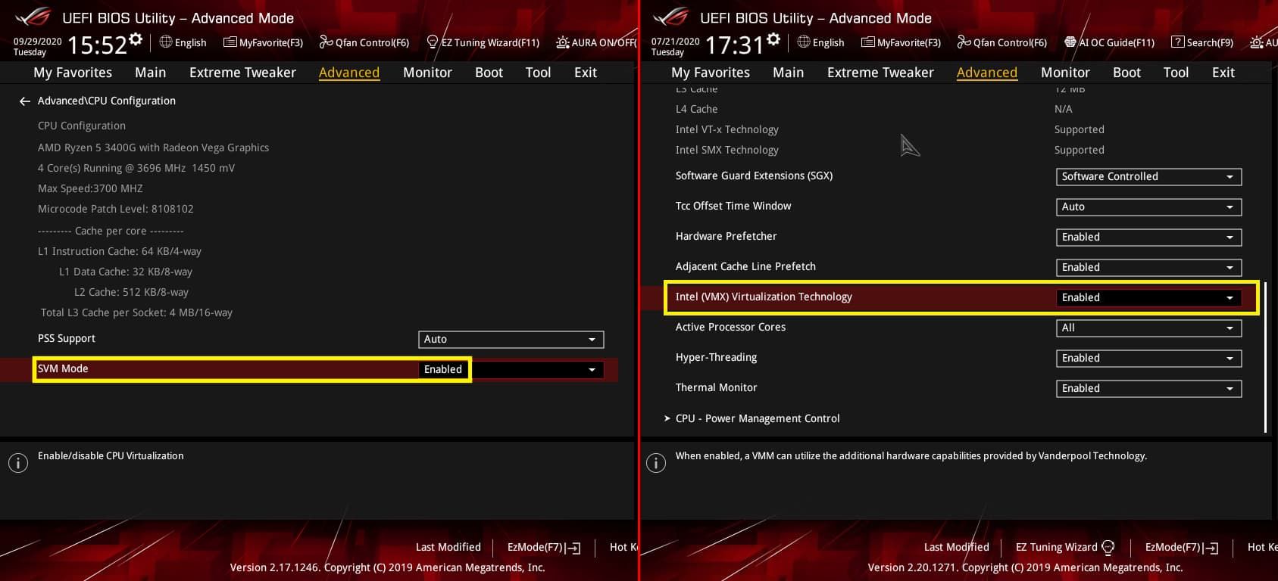Select My Favorites tab in right BIOS window

click(x=711, y=73)
